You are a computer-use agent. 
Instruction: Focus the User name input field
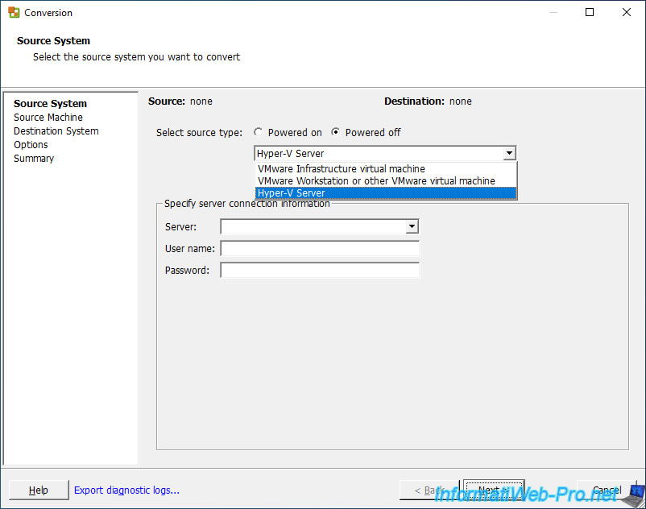[x=320, y=248]
